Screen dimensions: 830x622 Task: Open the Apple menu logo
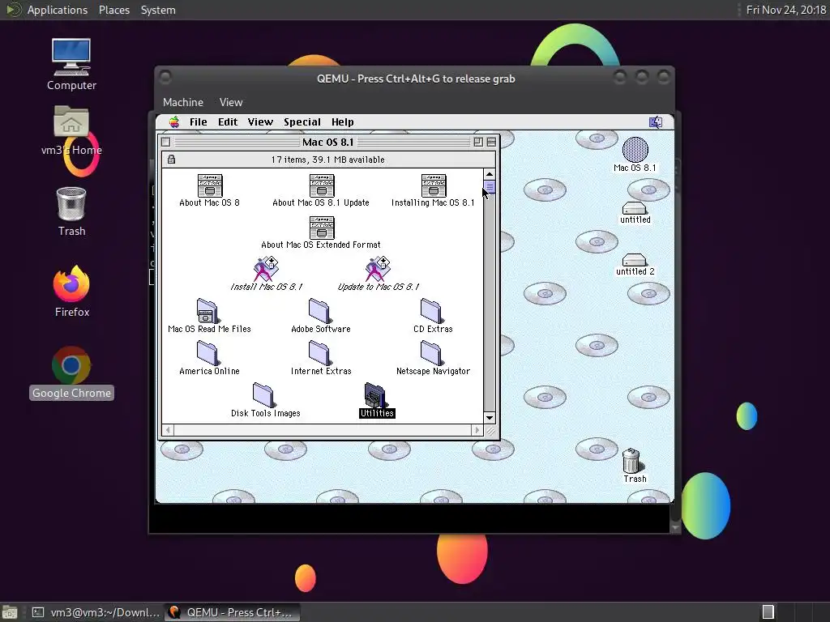[174, 122]
